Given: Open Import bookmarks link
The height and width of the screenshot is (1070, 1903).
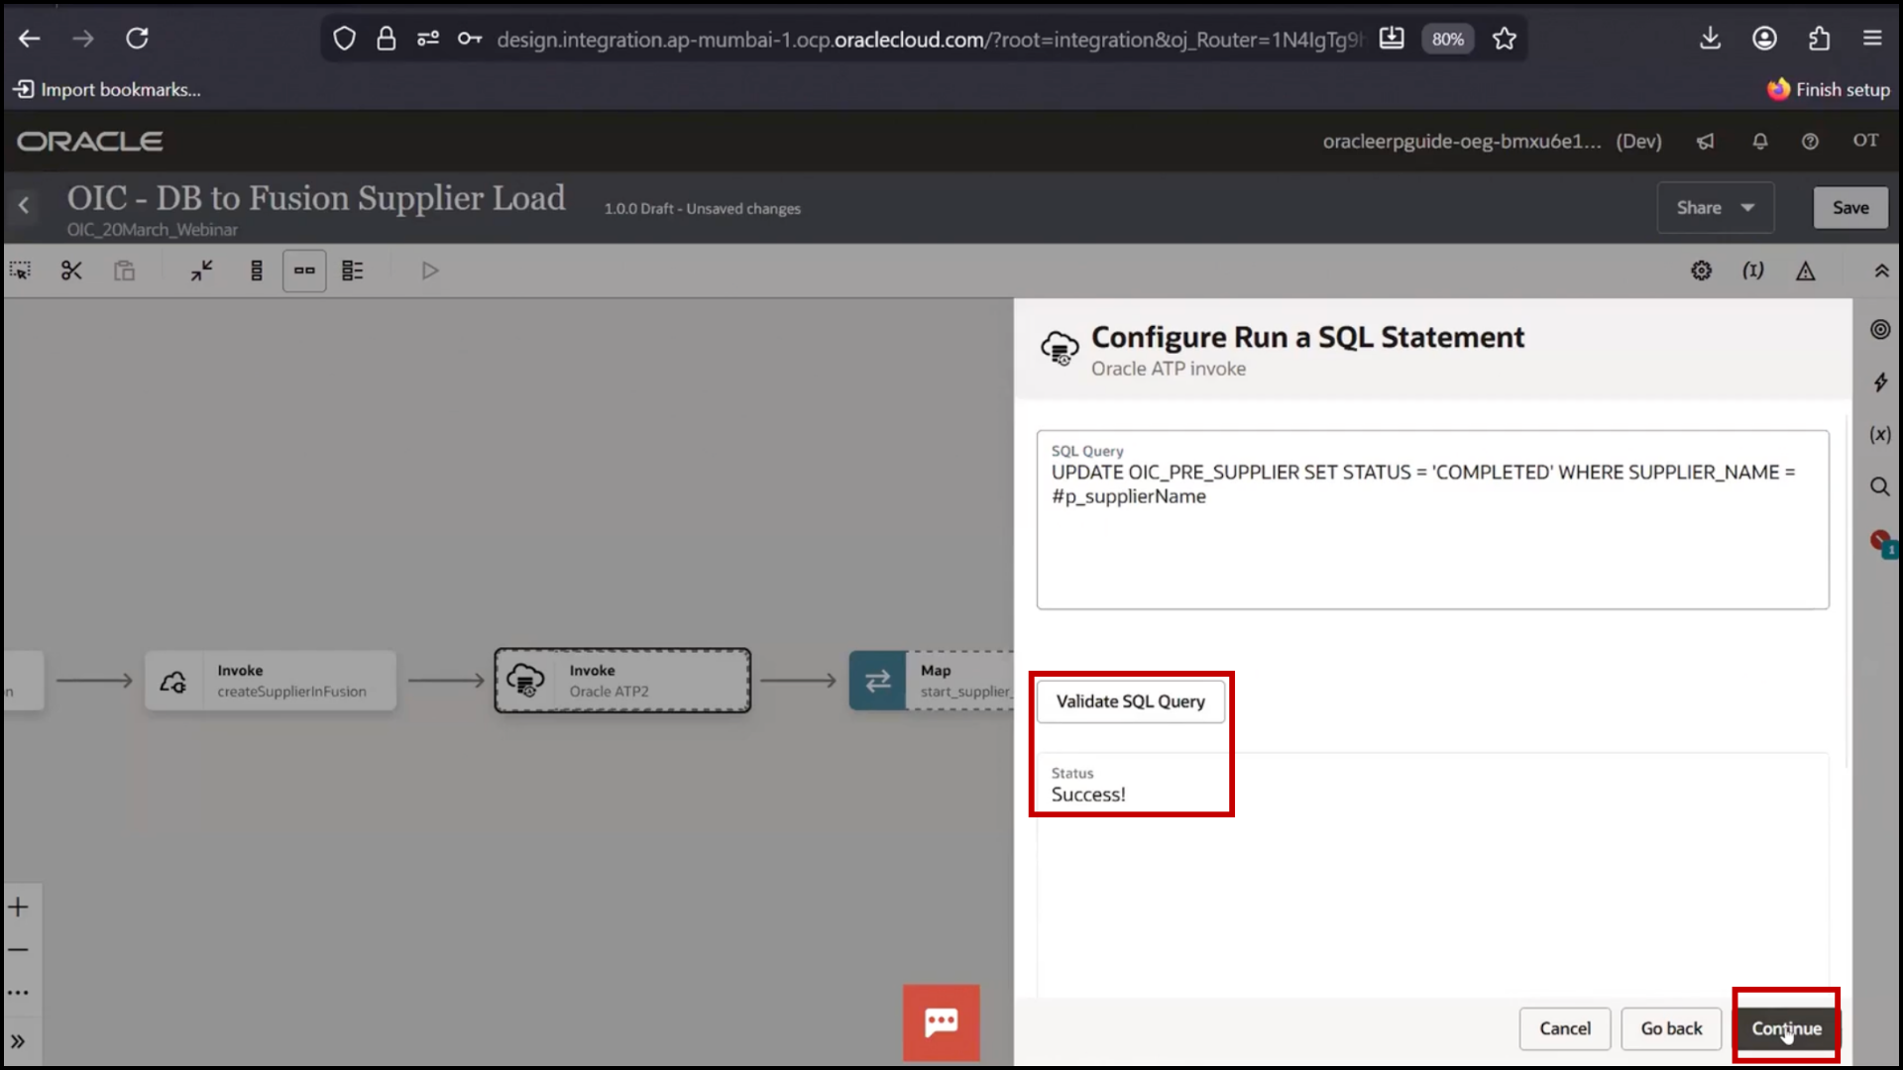Looking at the screenshot, I should point(107,90).
